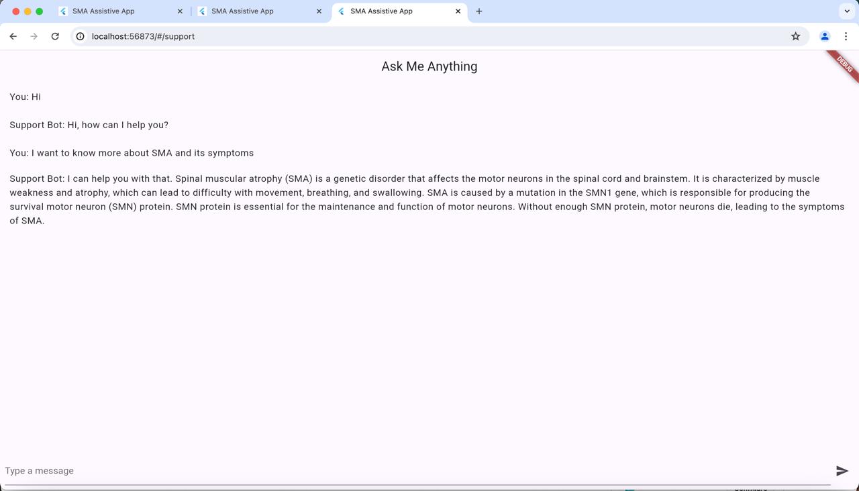Close the second SMA Assistive App tab

coord(319,11)
